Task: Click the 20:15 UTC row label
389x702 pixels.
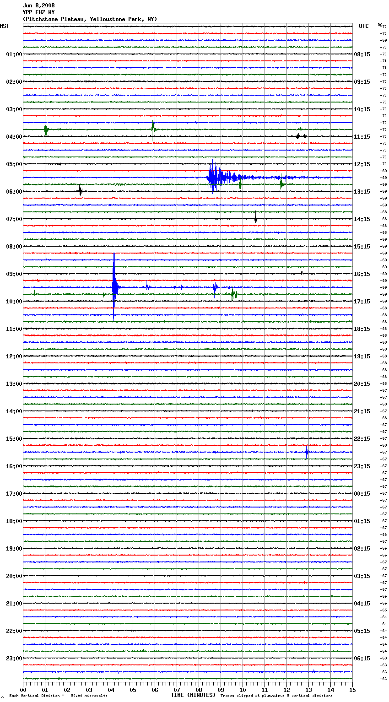Action: [362, 384]
